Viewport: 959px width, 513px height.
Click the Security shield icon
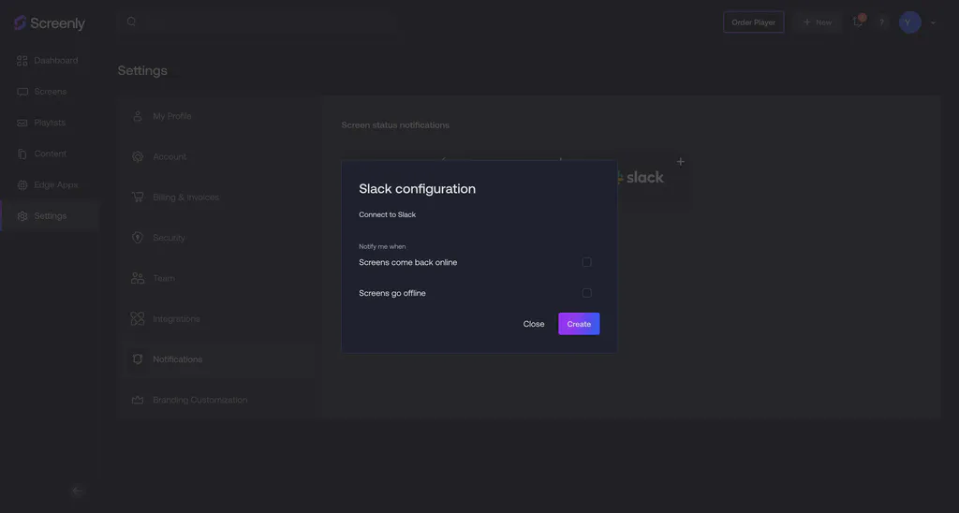click(138, 238)
